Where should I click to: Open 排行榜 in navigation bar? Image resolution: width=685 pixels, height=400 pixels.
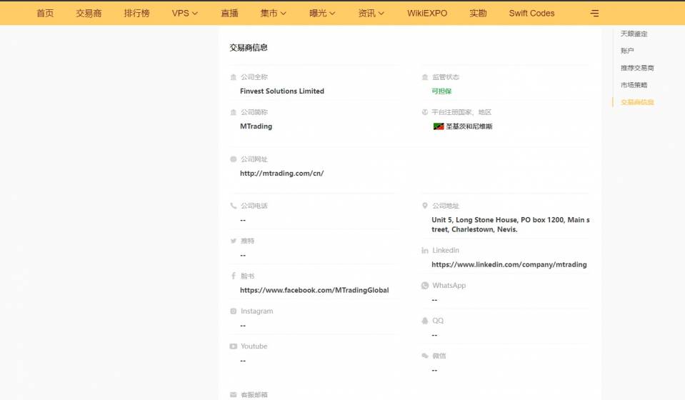point(136,13)
